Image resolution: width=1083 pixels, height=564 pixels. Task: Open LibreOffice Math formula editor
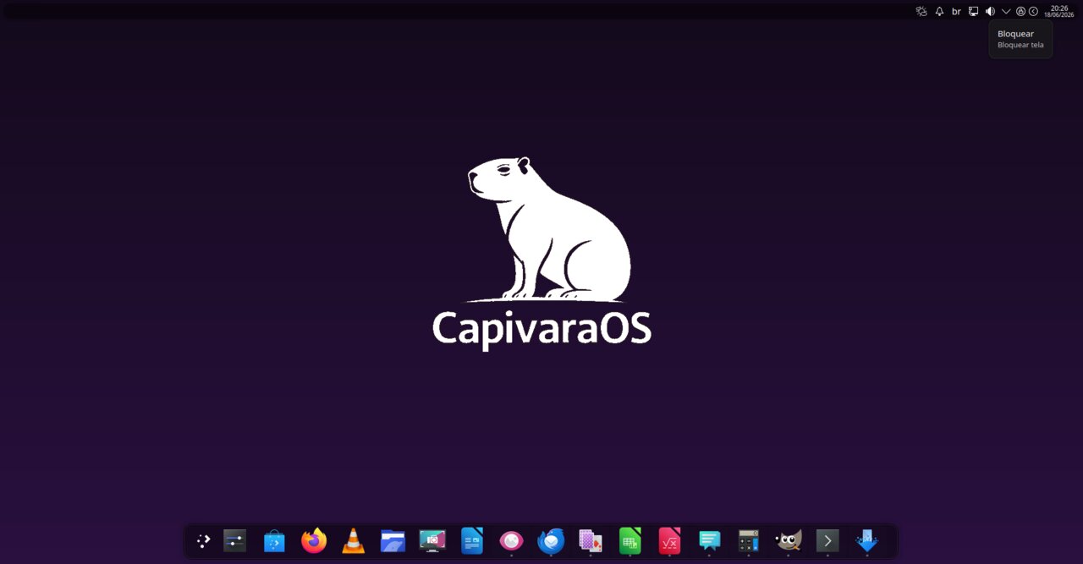[669, 540]
